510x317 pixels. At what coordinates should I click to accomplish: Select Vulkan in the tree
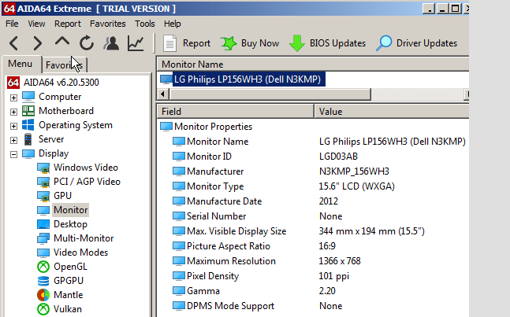point(68,309)
